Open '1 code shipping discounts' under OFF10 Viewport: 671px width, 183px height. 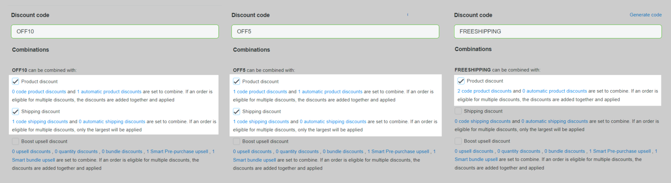coord(40,121)
